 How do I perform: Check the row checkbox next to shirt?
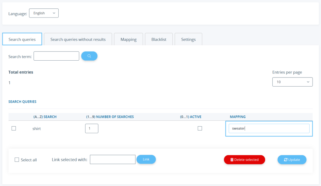coord(14,128)
